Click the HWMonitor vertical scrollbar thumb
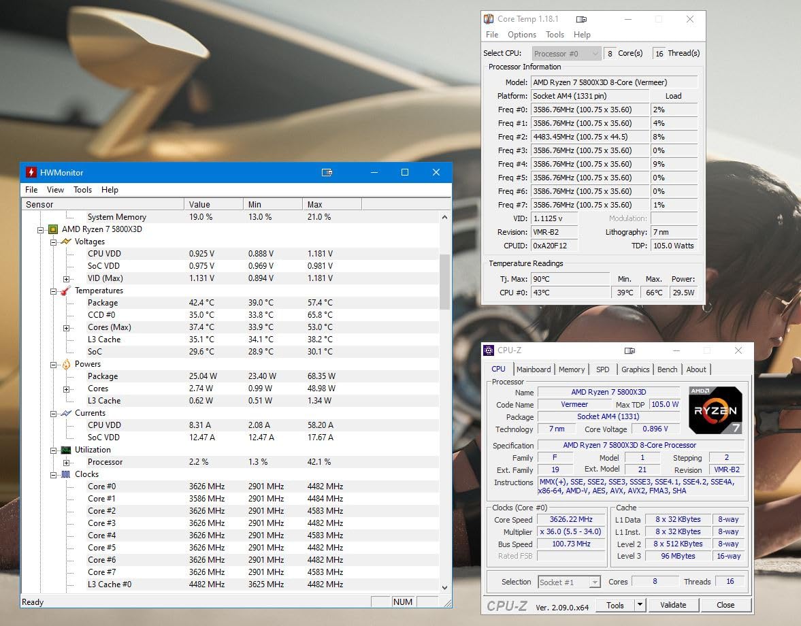The height and width of the screenshot is (626, 801). tap(444, 281)
